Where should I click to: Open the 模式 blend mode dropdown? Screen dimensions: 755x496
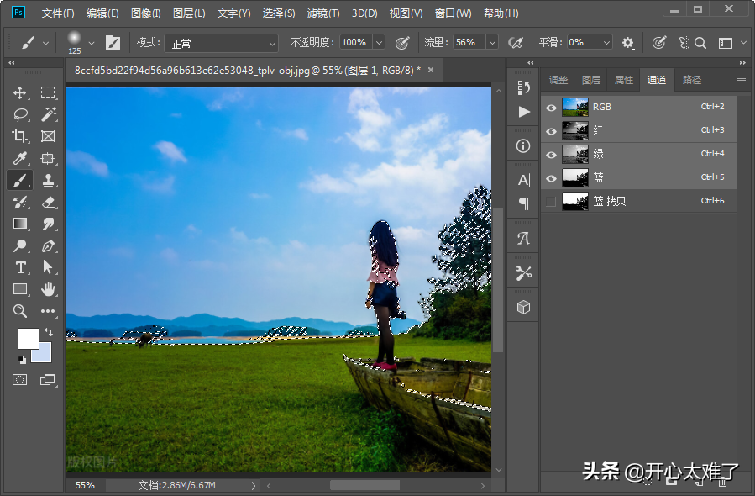pos(222,44)
